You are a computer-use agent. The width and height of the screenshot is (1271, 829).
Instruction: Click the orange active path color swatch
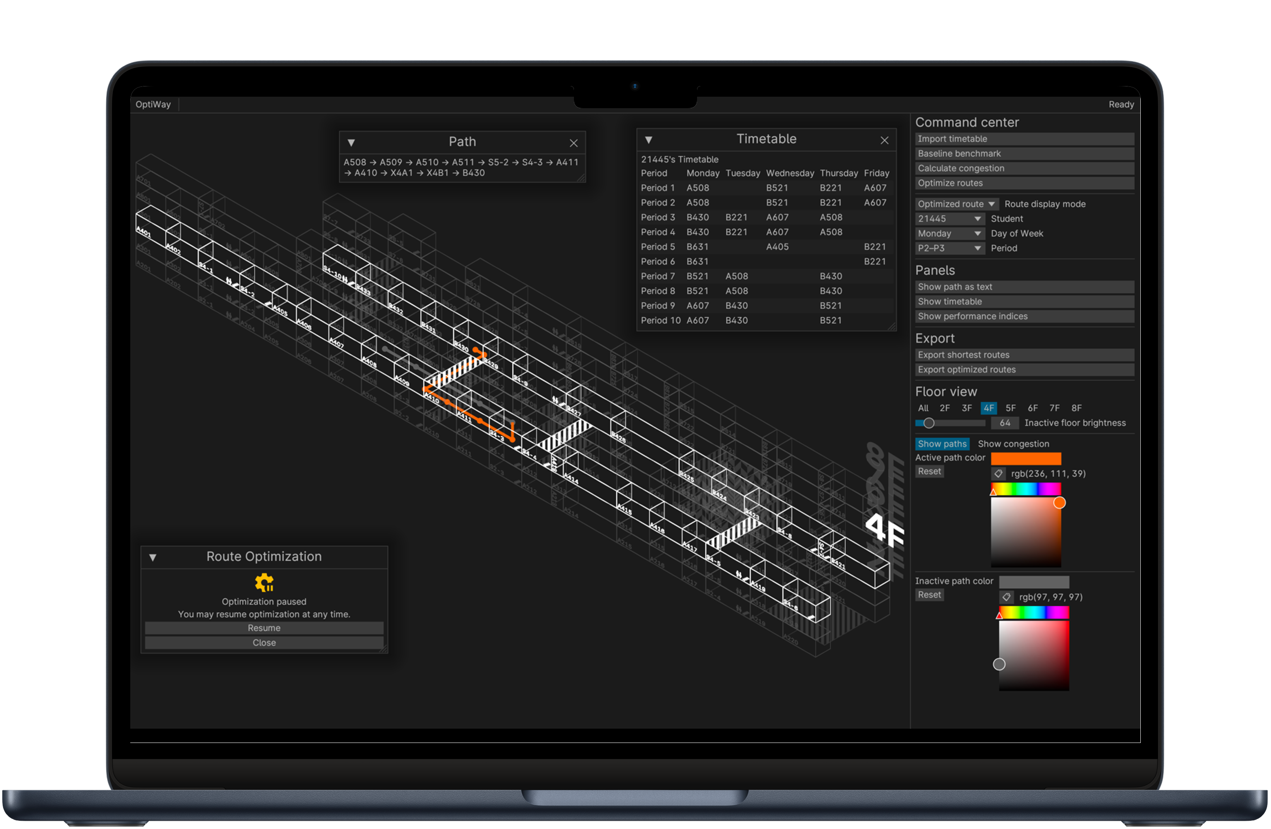[x=1025, y=458]
